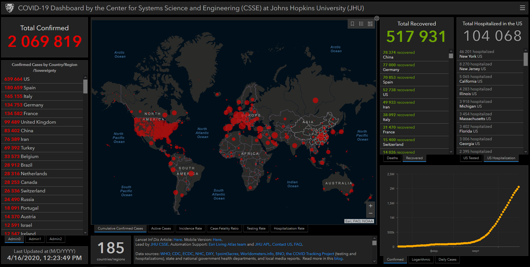Select Admin1 tab
Image resolution: width=530 pixels, height=267 pixels.
pyautogui.click(x=35, y=239)
